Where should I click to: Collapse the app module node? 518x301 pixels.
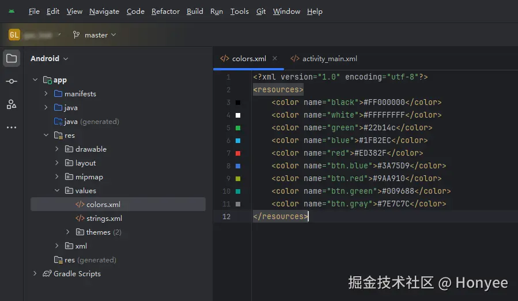pos(35,80)
